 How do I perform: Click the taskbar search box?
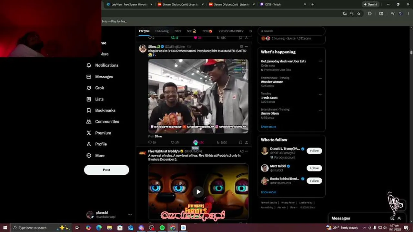click(x=41, y=228)
